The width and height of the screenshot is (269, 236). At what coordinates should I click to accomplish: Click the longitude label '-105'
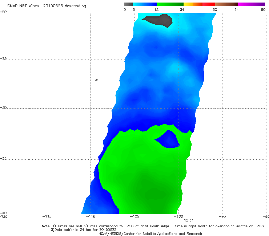pos(134,216)
